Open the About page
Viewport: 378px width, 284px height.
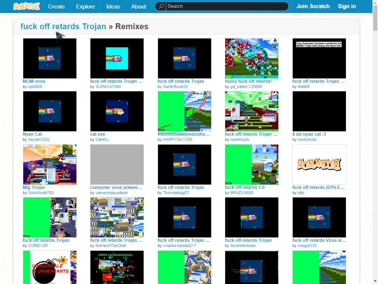pos(139,6)
